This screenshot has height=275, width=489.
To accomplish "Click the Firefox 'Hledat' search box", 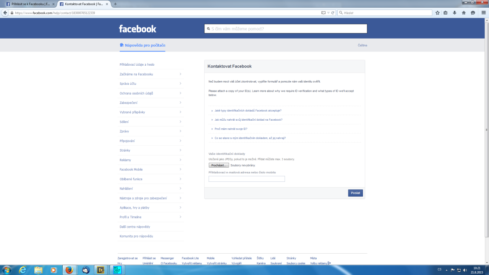I will (x=385, y=13).
